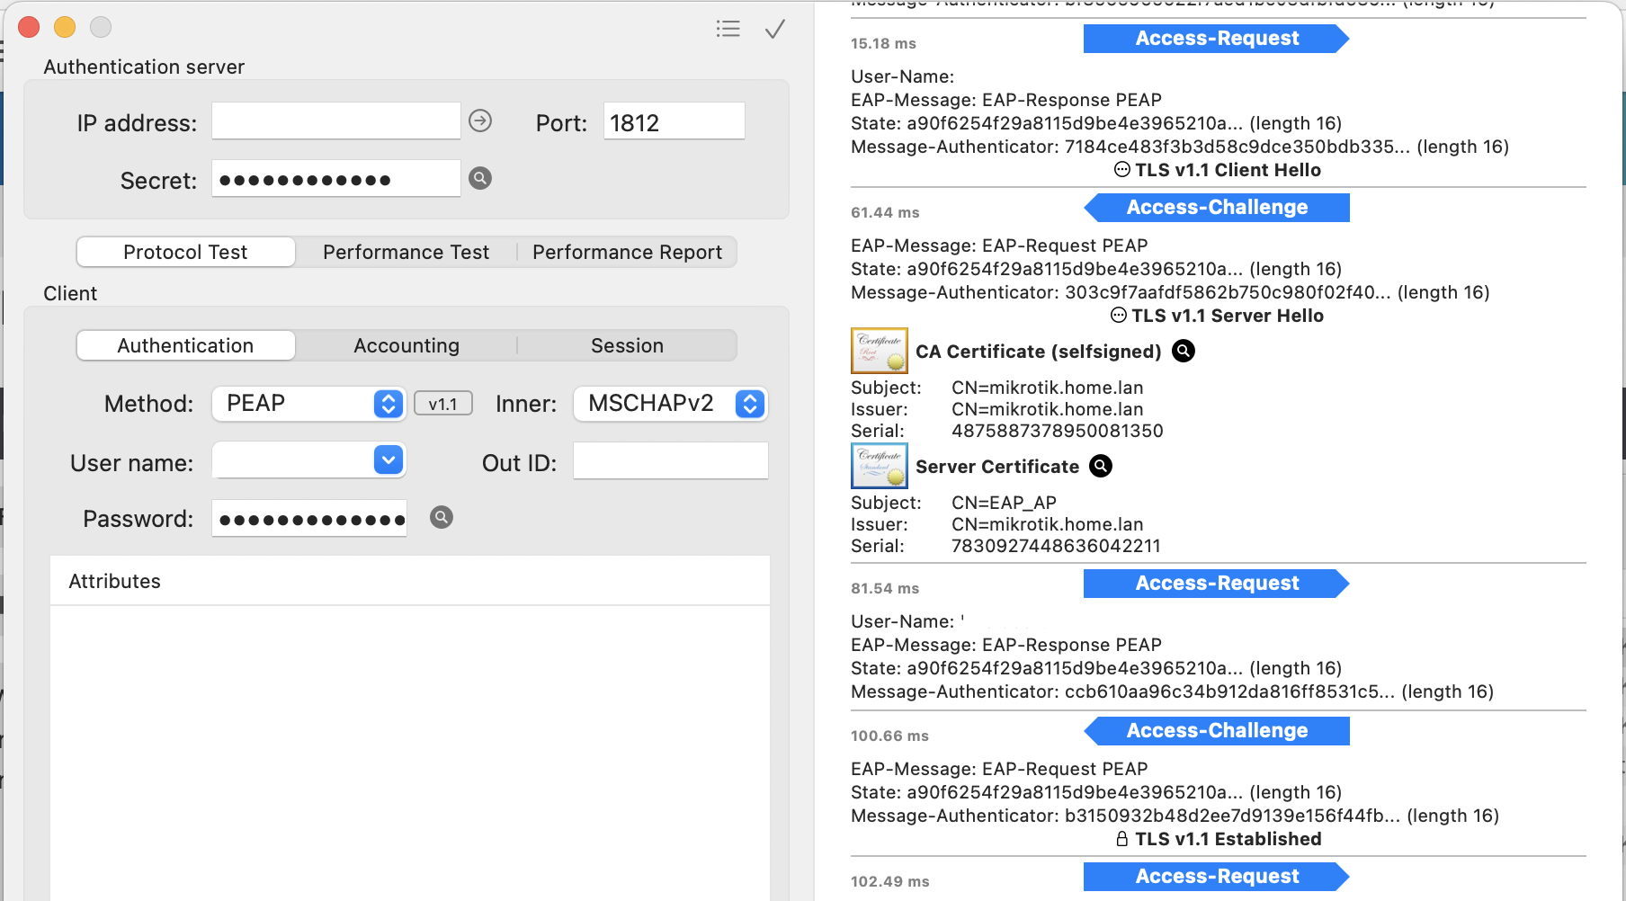Viewport: 1626px width, 901px height.
Task: Click the "TLS v1.1 Client Hello" label
Action: tap(1228, 170)
